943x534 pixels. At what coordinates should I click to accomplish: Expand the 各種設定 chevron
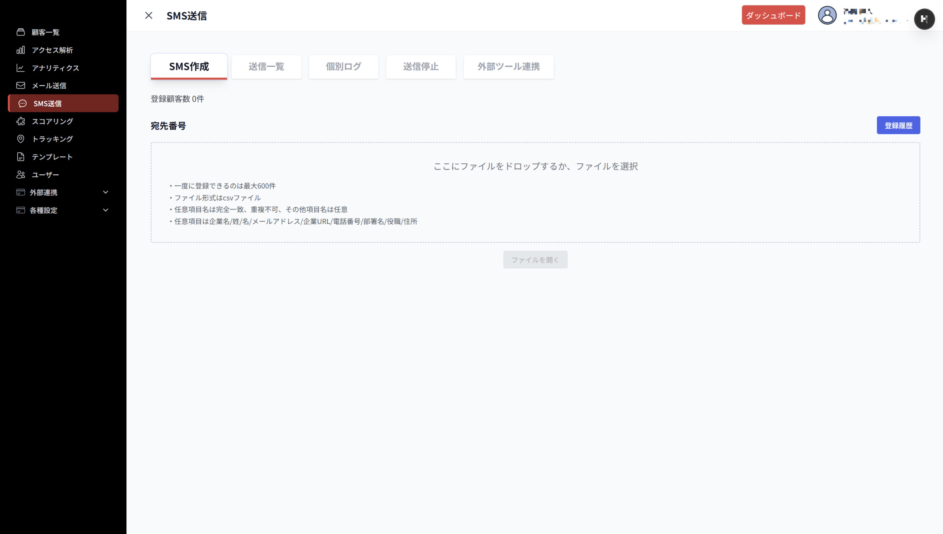[x=106, y=210]
